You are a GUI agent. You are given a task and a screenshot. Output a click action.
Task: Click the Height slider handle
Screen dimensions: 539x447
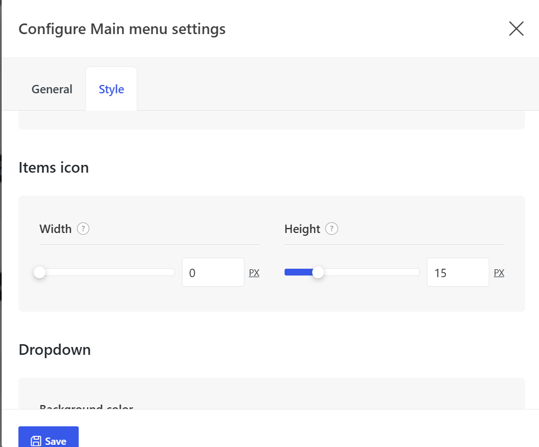pyautogui.click(x=318, y=272)
